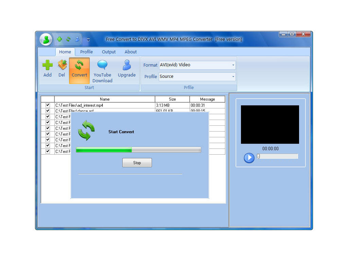
Task: Toggle the sixth file row checkbox
Action: pos(48,134)
